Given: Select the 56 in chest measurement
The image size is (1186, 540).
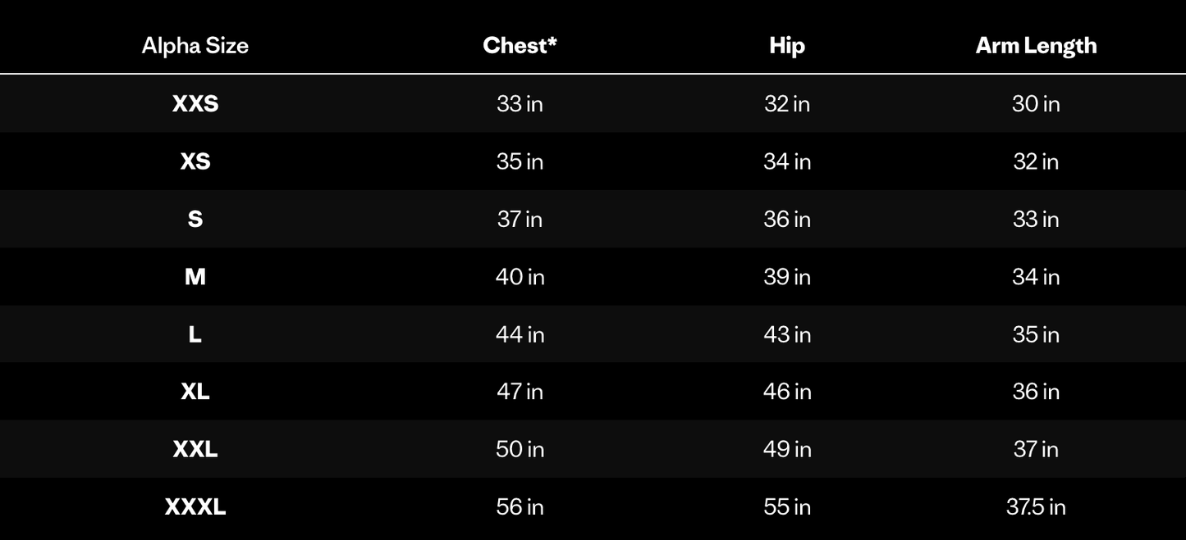Looking at the screenshot, I should click(520, 506).
